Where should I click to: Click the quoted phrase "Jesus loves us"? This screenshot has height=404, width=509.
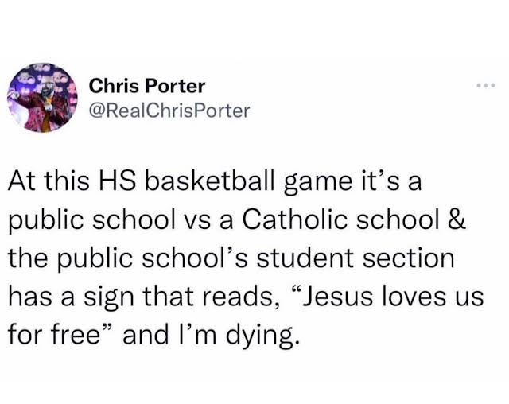point(387,297)
